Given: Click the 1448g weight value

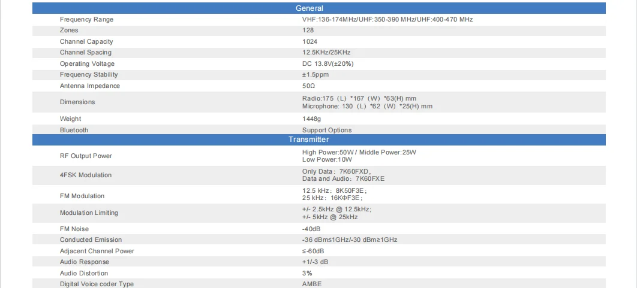Looking at the screenshot, I should point(311,119).
